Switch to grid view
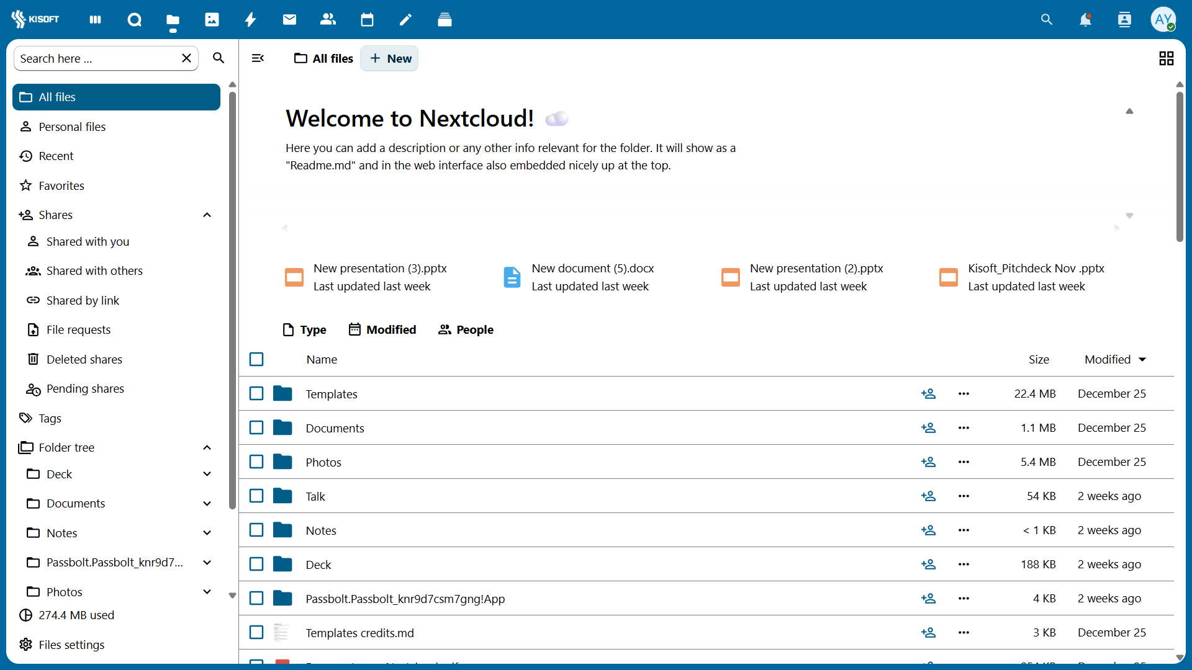 1167,58
